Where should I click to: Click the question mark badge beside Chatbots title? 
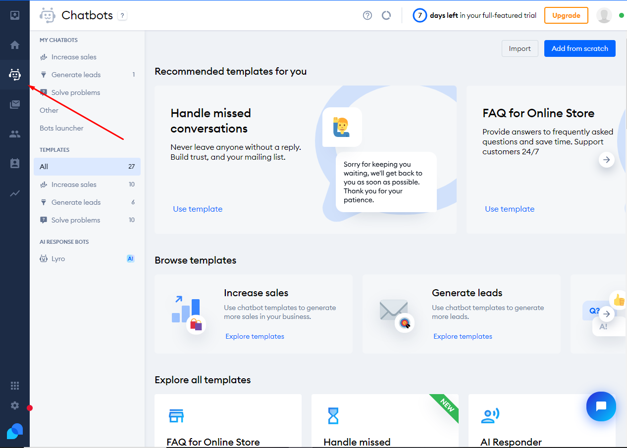click(122, 16)
